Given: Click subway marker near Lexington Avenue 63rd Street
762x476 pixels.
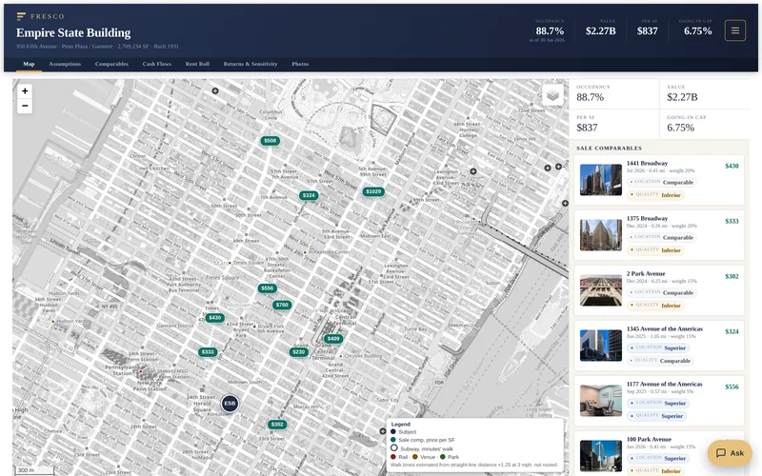Looking at the screenshot, I should (x=472, y=171).
